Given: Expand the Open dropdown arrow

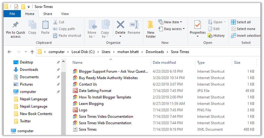Looking at the screenshot, I should coord(225,22).
